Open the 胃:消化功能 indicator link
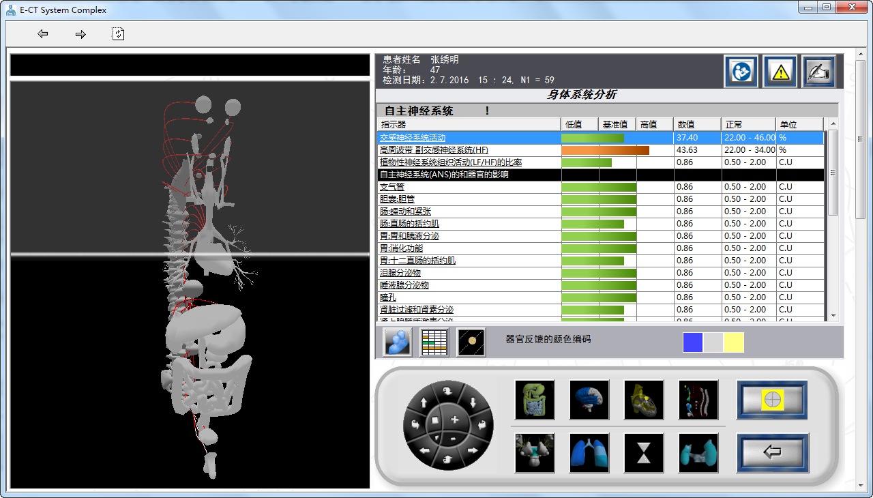Screen dimensions: 873x498 [401, 248]
